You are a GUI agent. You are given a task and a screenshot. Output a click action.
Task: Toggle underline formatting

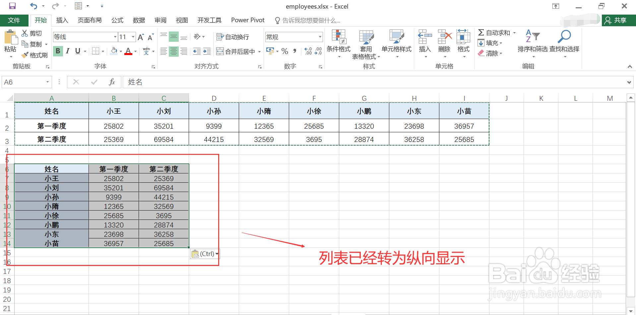click(x=77, y=51)
